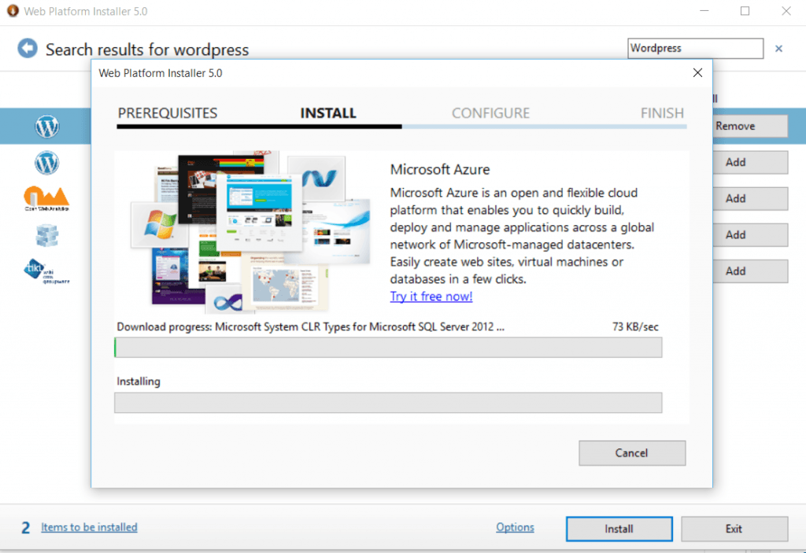Select the second WordPress logo in results
The height and width of the screenshot is (553, 806).
tap(46, 164)
